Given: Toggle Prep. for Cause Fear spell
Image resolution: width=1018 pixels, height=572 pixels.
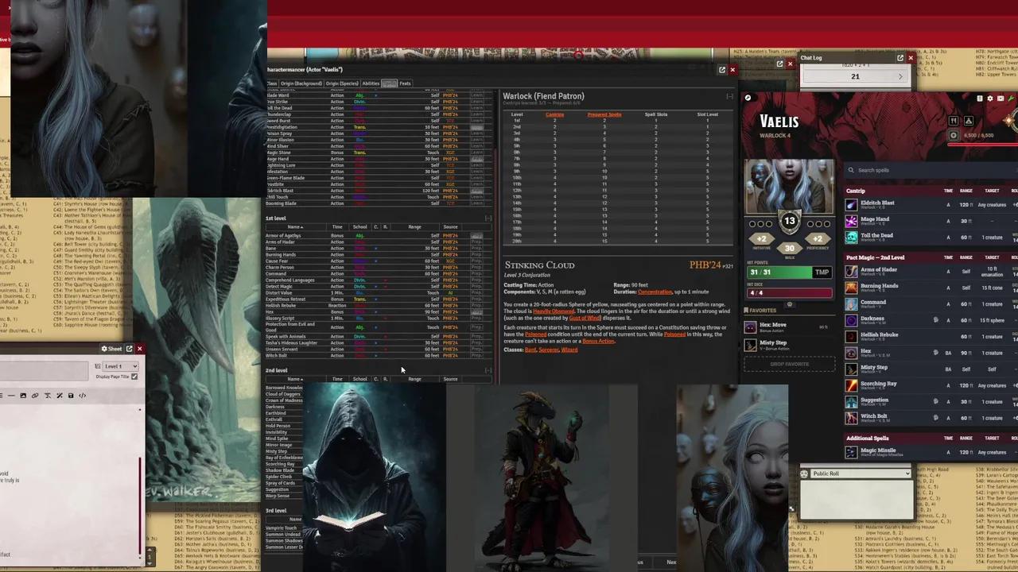Looking at the screenshot, I should coord(476,261).
